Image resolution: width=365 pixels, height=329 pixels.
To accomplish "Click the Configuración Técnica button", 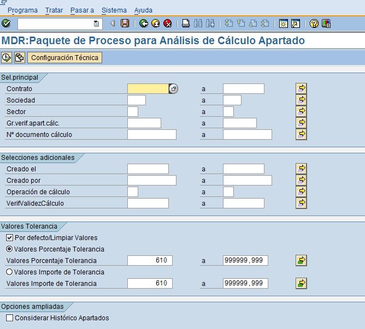I will point(64,57).
